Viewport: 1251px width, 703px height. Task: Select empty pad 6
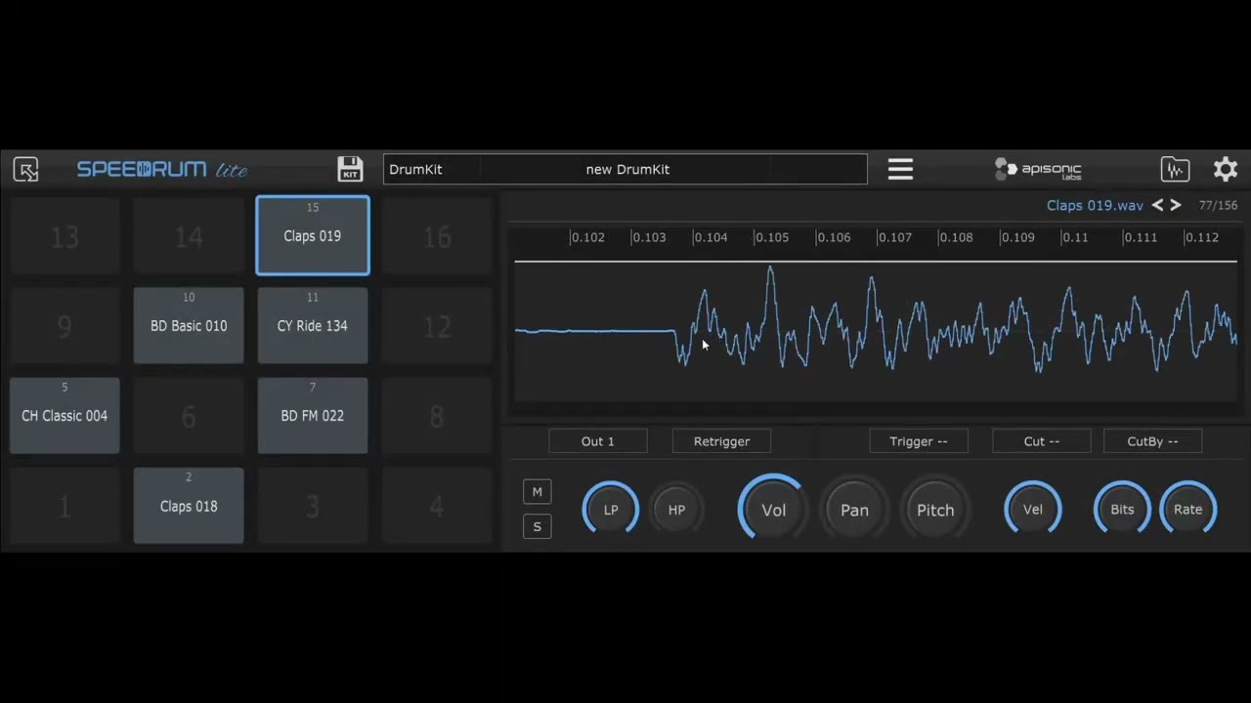[189, 416]
